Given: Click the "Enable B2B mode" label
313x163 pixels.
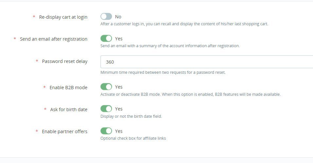Looking at the screenshot, I should tap(68, 88).
